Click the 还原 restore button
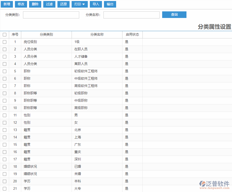 (64, 4)
